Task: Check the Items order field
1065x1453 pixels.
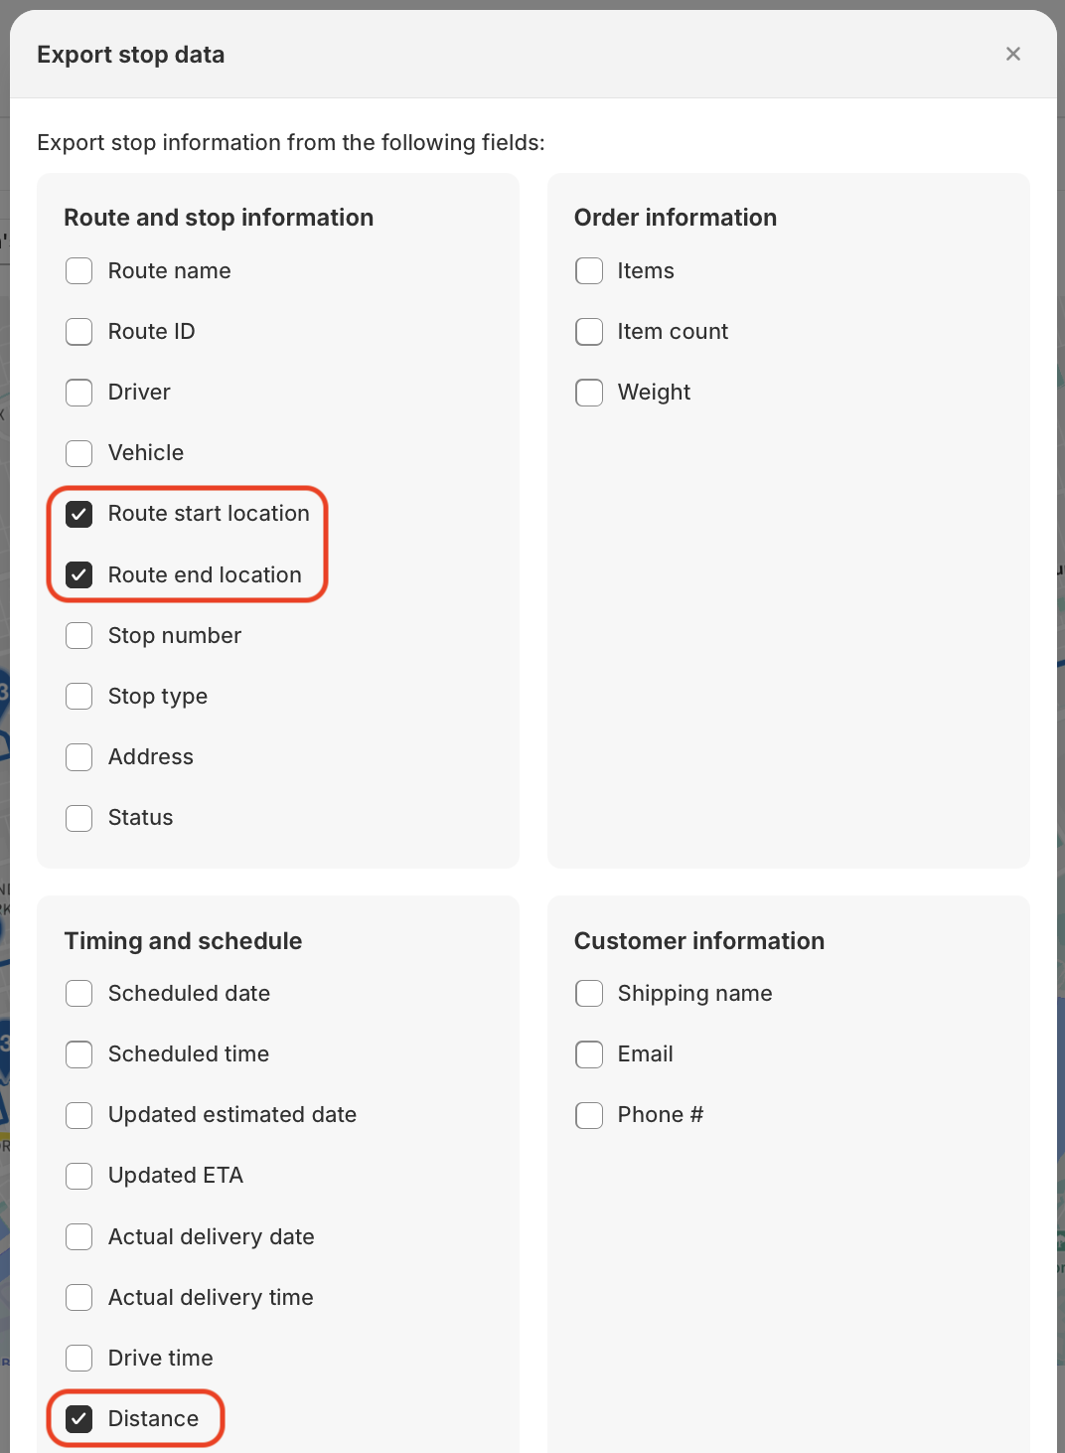Action: [x=589, y=271]
